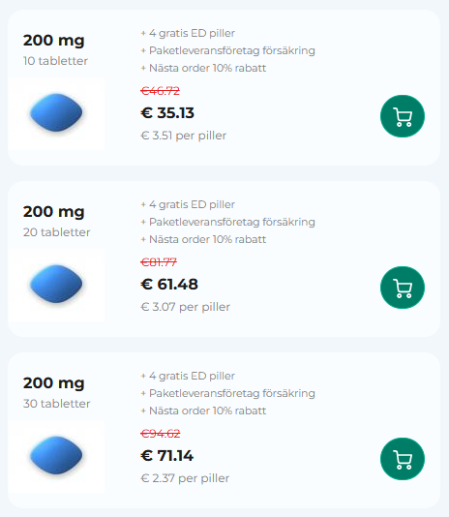Open pill image for 20 tabletter
The image size is (449, 517).
pyautogui.click(x=56, y=286)
